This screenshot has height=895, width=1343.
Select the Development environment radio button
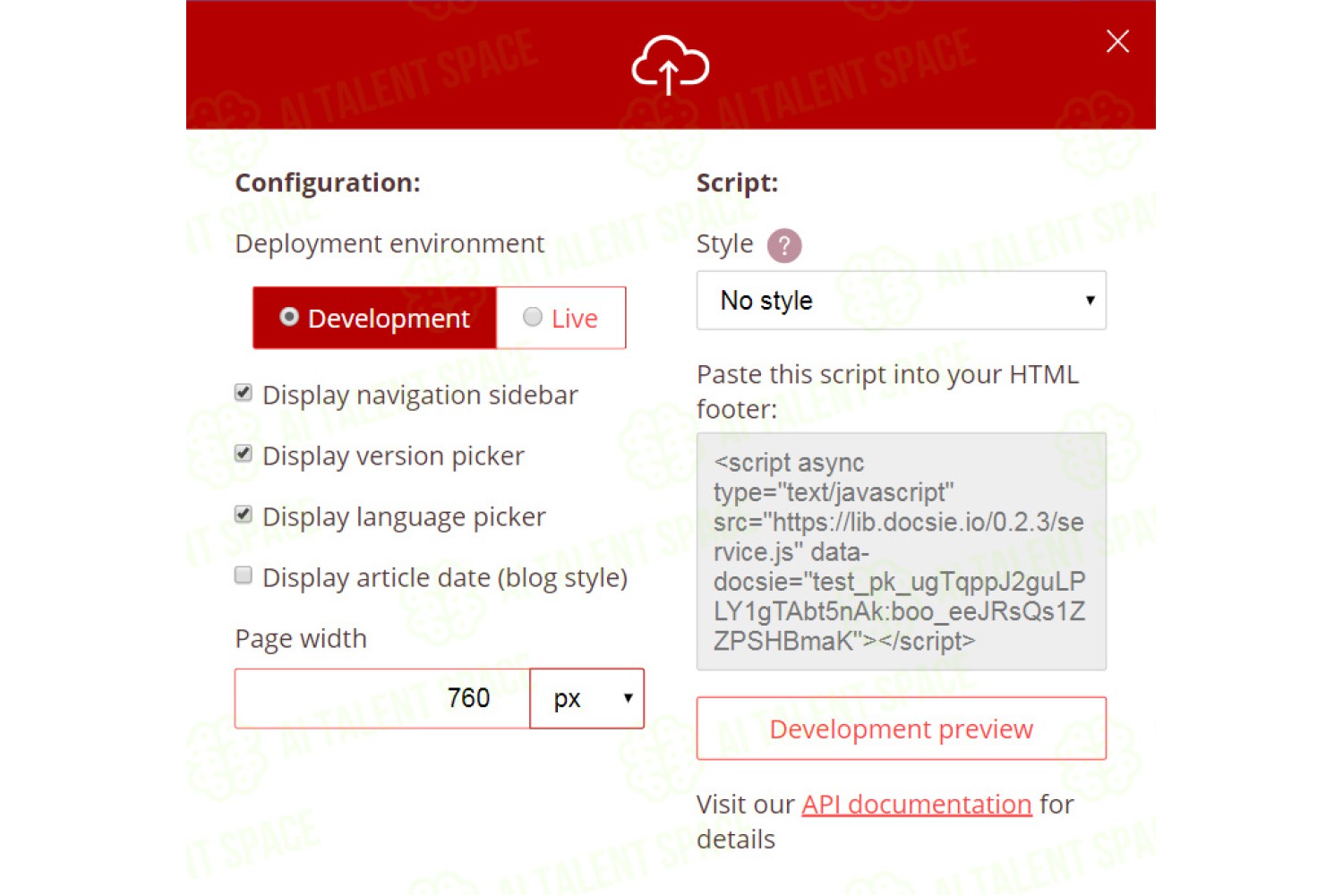click(288, 317)
